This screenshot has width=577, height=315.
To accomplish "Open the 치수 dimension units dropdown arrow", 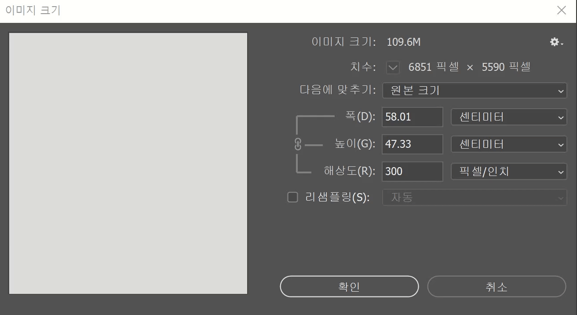I will coord(393,67).
